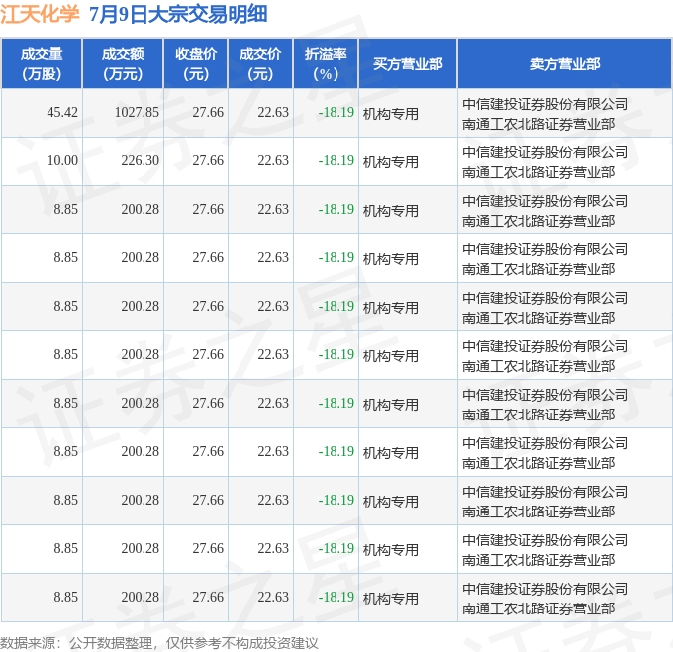The image size is (673, 652).
Task: Select the 卖方营业部 column header
Action: click(565, 64)
